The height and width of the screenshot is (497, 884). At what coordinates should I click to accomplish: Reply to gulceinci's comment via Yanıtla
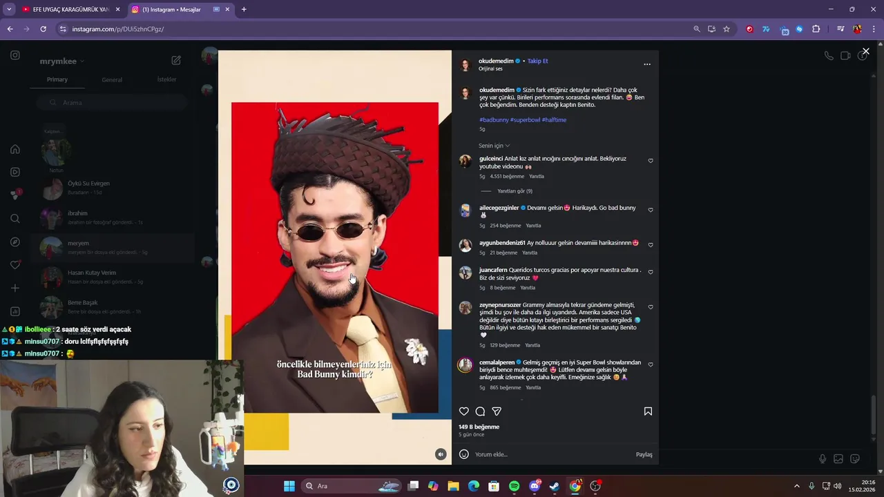click(536, 176)
